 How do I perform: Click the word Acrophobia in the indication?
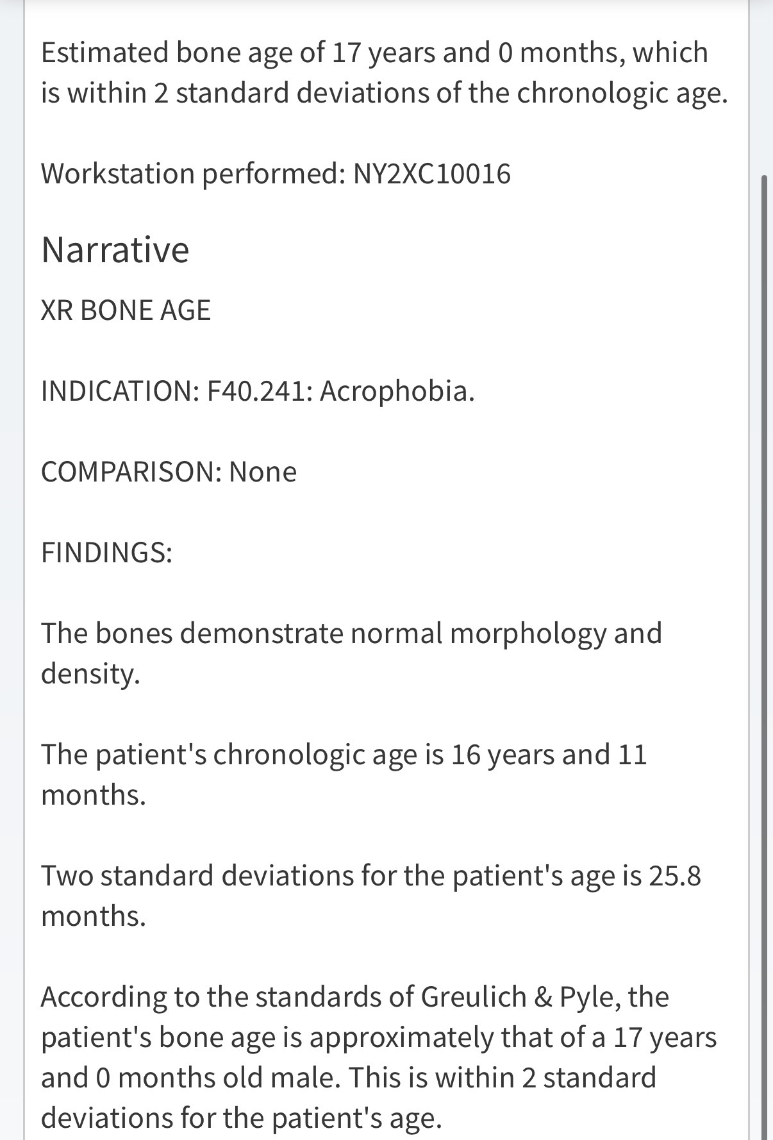tap(397, 390)
